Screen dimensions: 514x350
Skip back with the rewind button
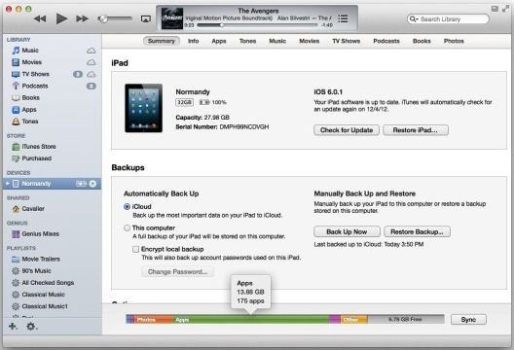(x=40, y=19)
